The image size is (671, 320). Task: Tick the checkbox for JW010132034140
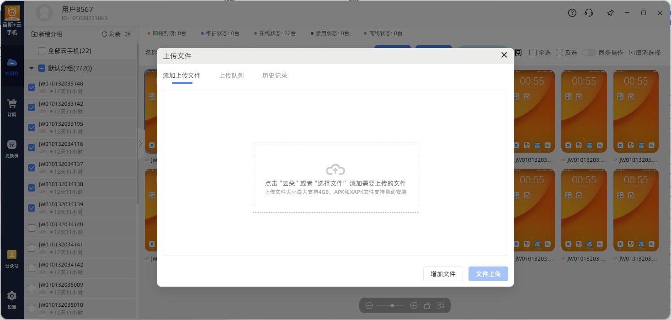point(32,228)
